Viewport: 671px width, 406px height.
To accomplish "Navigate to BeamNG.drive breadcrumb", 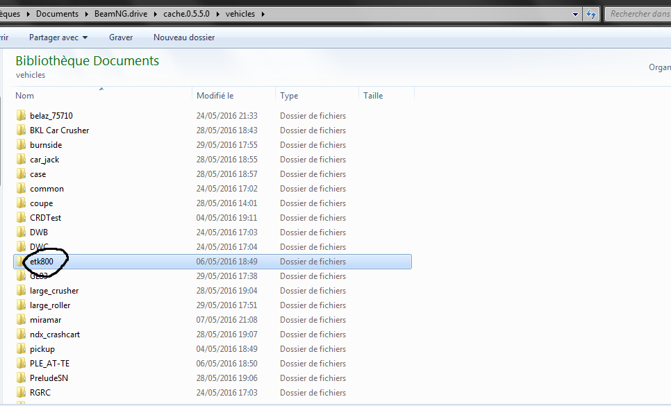I will coord(121,14).
